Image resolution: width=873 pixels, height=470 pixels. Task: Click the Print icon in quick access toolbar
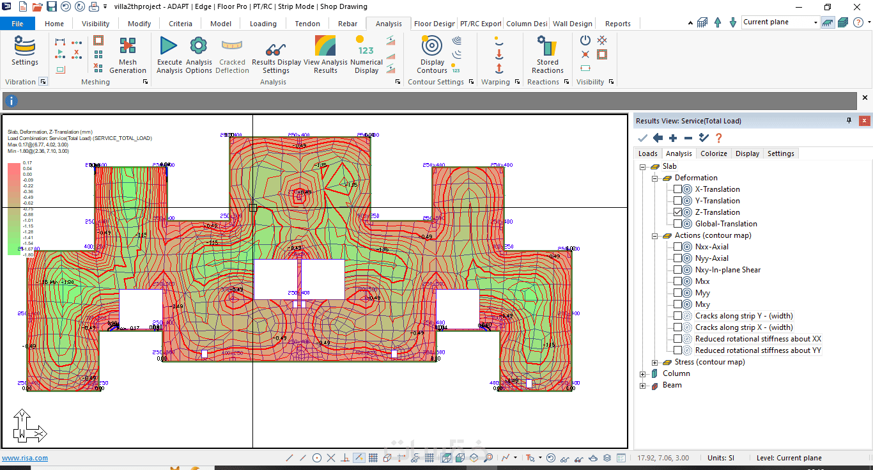click(x=93, y=6)
